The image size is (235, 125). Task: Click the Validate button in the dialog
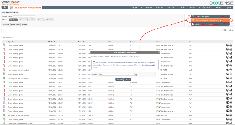pyautogui.click(x=119, y=79)
